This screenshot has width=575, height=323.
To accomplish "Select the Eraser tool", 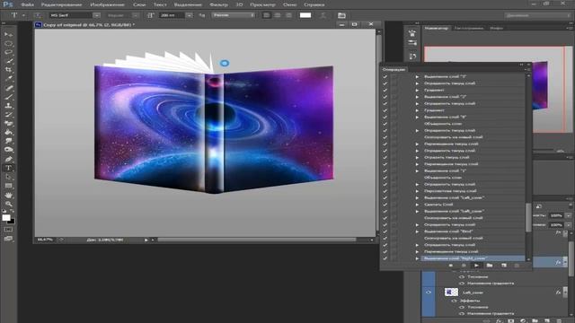I will point(8,124).
